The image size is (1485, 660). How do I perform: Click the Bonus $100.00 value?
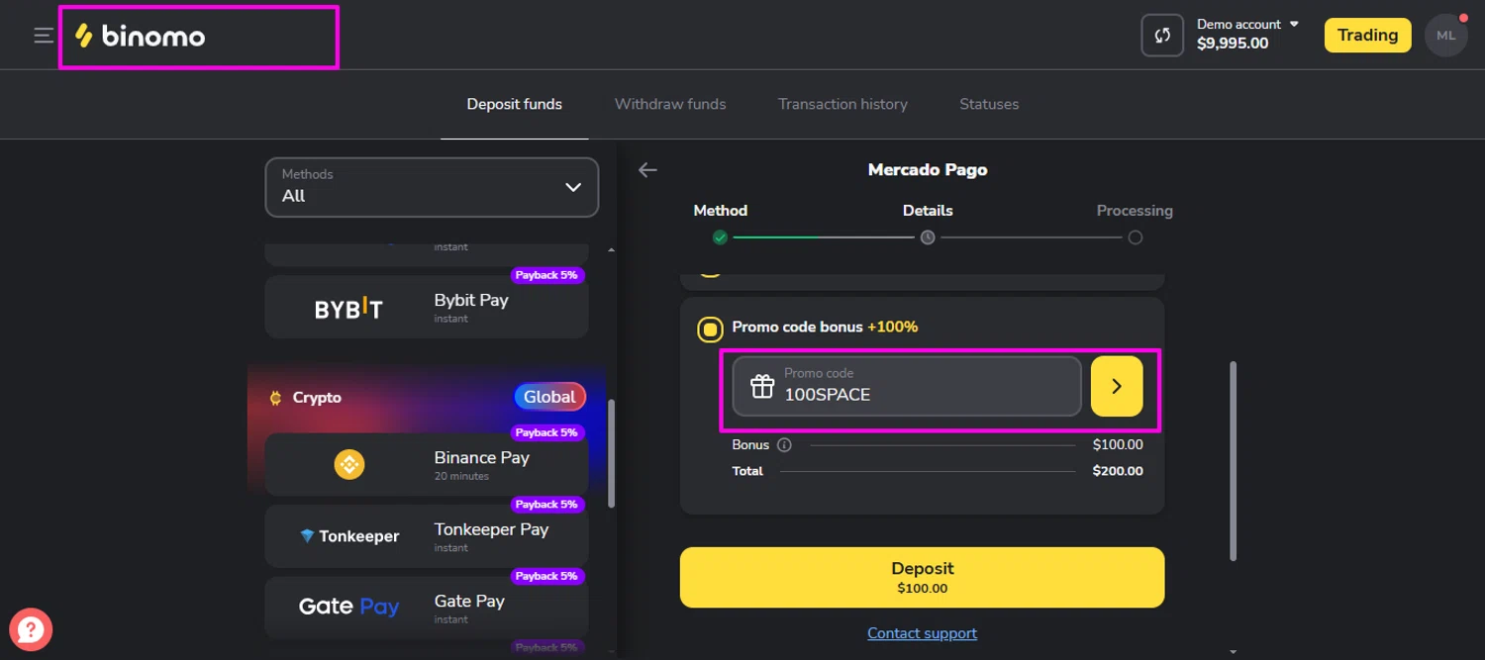coord(1118,445)
